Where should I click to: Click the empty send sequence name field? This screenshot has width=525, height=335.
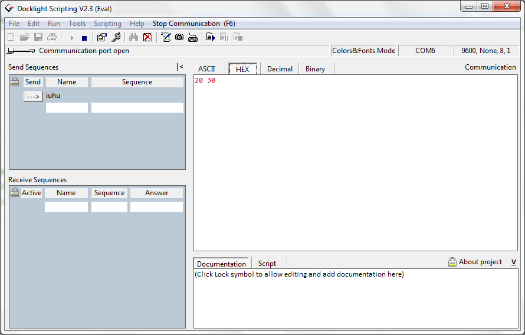tap(67, 108)
